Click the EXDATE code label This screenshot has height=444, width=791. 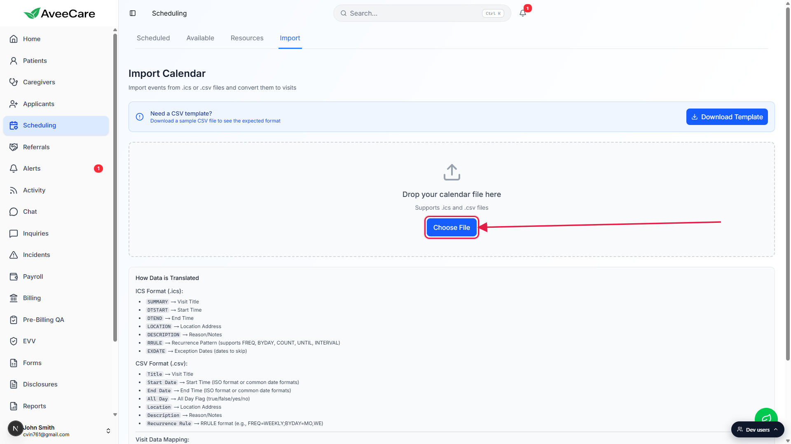tap(156, 351)
